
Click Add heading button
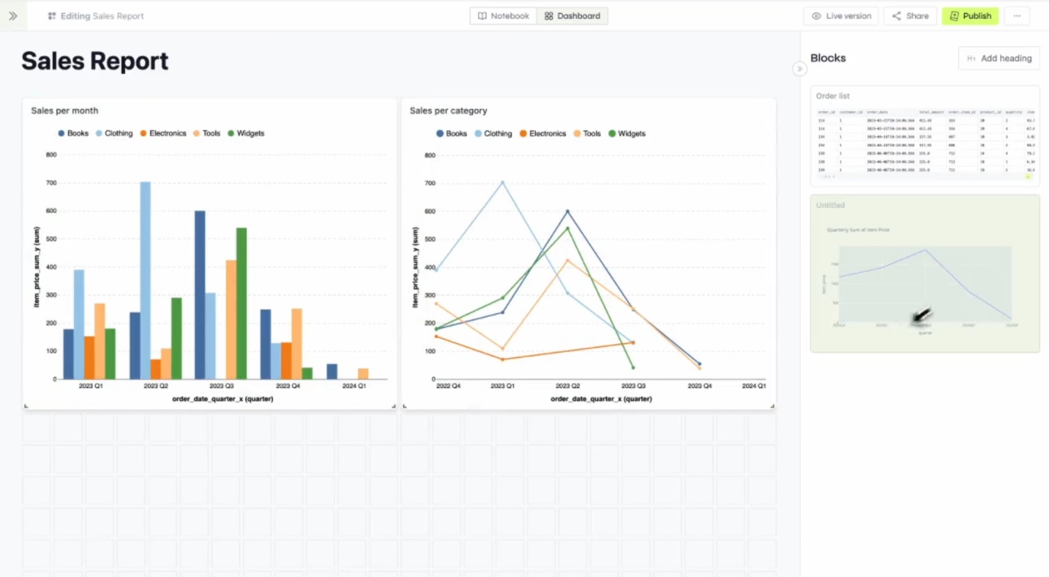(x=999, y=58)
